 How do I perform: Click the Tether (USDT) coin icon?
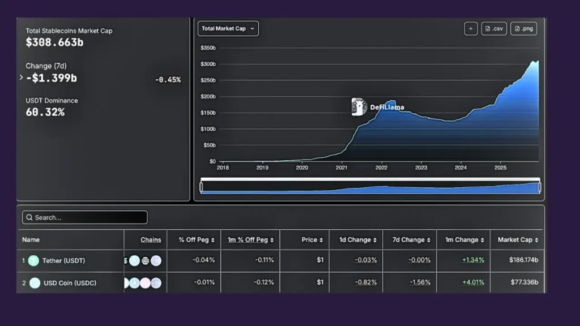pyautogui.click(x=34, y=261)
